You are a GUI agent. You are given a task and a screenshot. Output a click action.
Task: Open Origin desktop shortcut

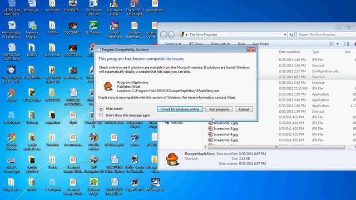(12, 95)
